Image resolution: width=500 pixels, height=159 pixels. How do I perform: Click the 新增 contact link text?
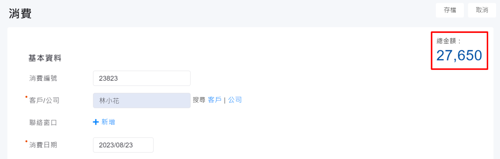pyautogui.click(x=108, y=122)
